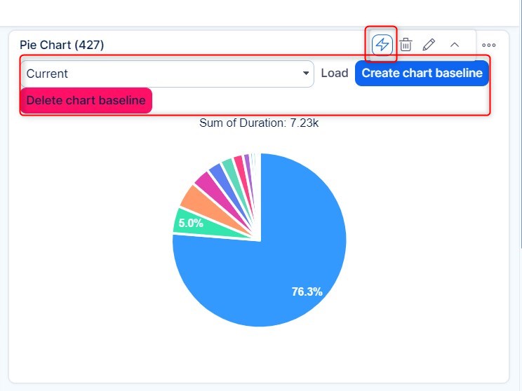Select the teal thin pie slice

pyautogui.click(x=228, y=167)
